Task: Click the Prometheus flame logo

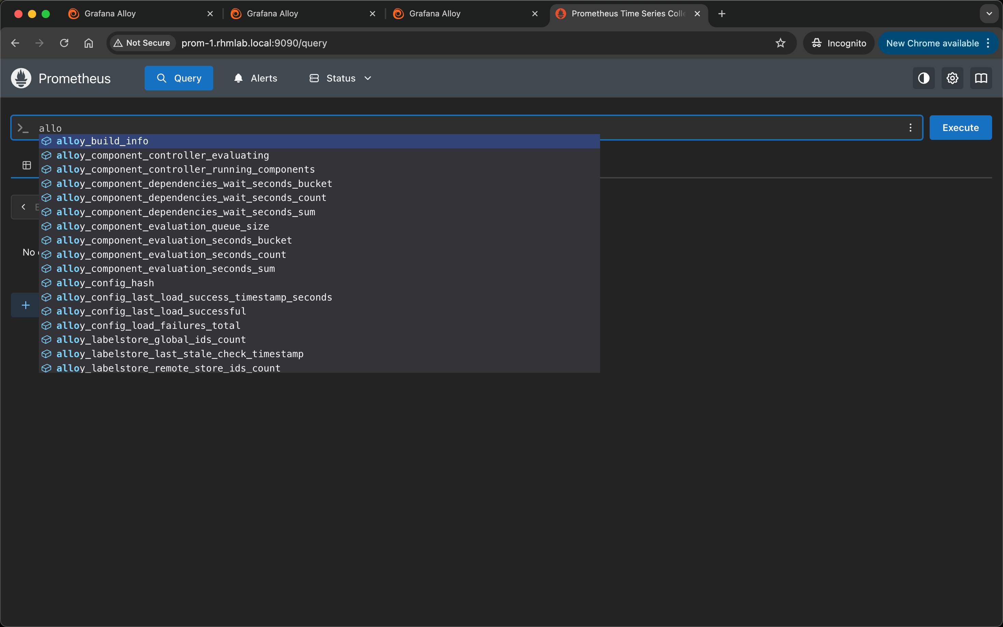Action: 21,78
